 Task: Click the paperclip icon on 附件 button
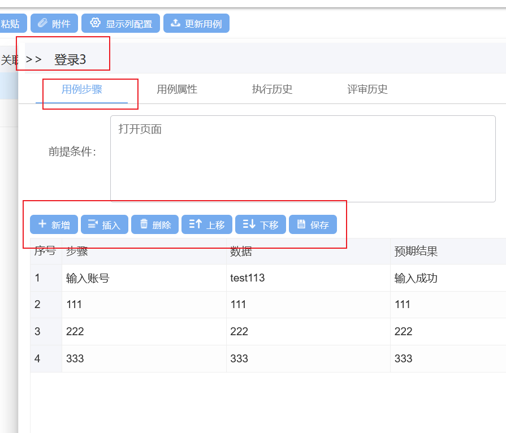pos(42,23)
